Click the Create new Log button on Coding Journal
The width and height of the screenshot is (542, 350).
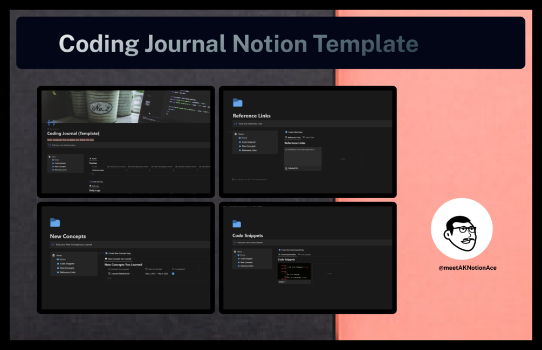tap(96, 181)
